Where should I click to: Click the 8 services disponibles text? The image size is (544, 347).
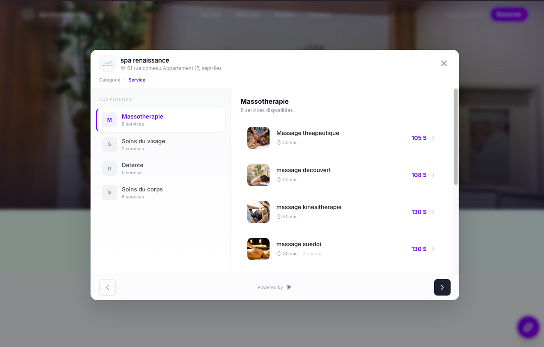pyautogui.click(x=267, y=110)
